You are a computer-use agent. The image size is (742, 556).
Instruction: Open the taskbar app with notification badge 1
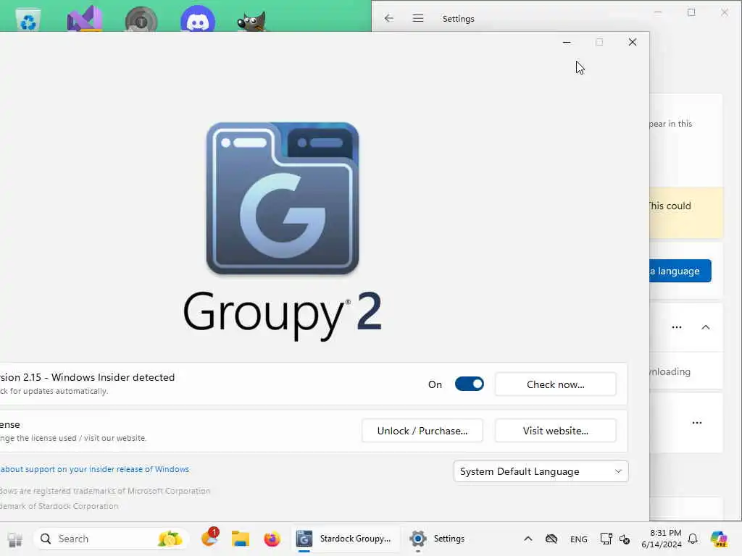[x=209, y=538]
